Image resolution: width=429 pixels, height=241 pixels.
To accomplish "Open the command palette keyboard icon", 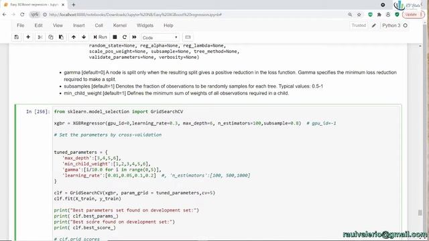I will (188, 37).
